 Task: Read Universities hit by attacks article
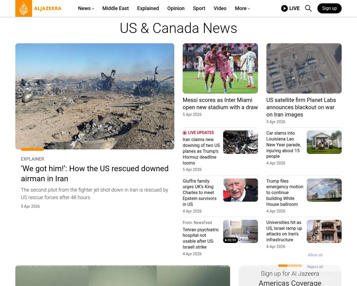point(284,231)
